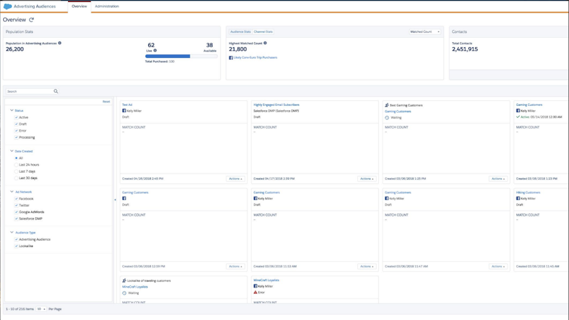Click the Live licenses progress bar
569x320 pixels.
pos(181,56)
